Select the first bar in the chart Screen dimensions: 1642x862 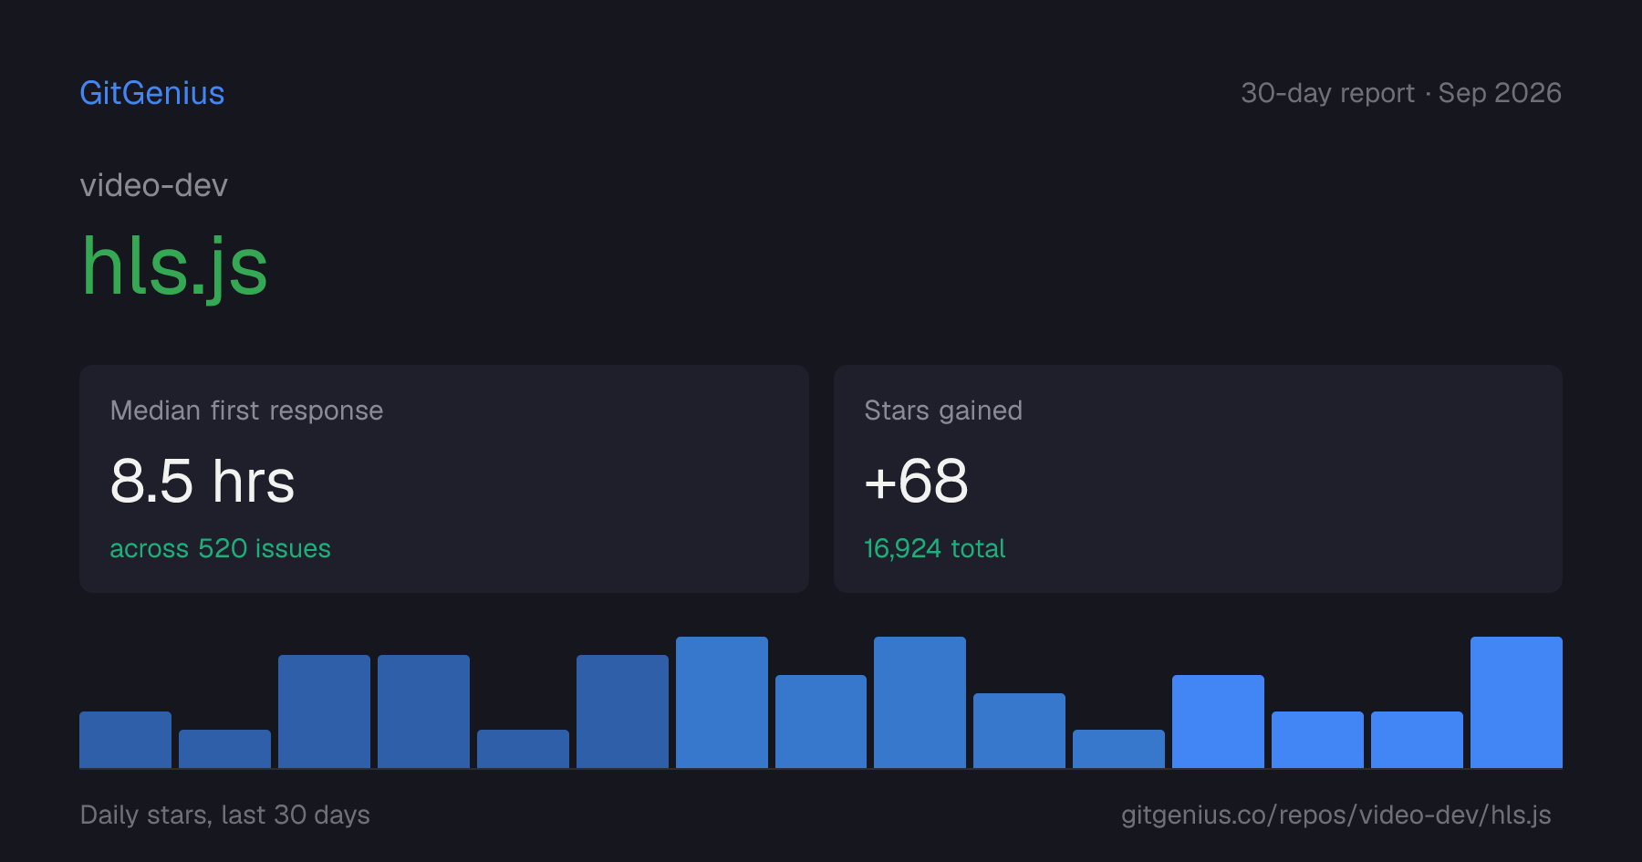point(125,740)
